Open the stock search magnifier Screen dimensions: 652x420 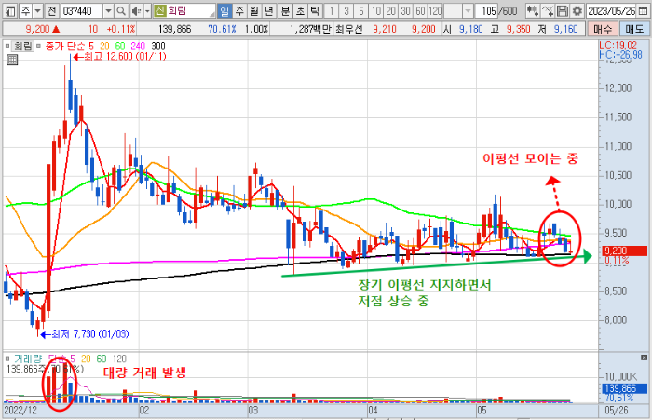point(121,10)
